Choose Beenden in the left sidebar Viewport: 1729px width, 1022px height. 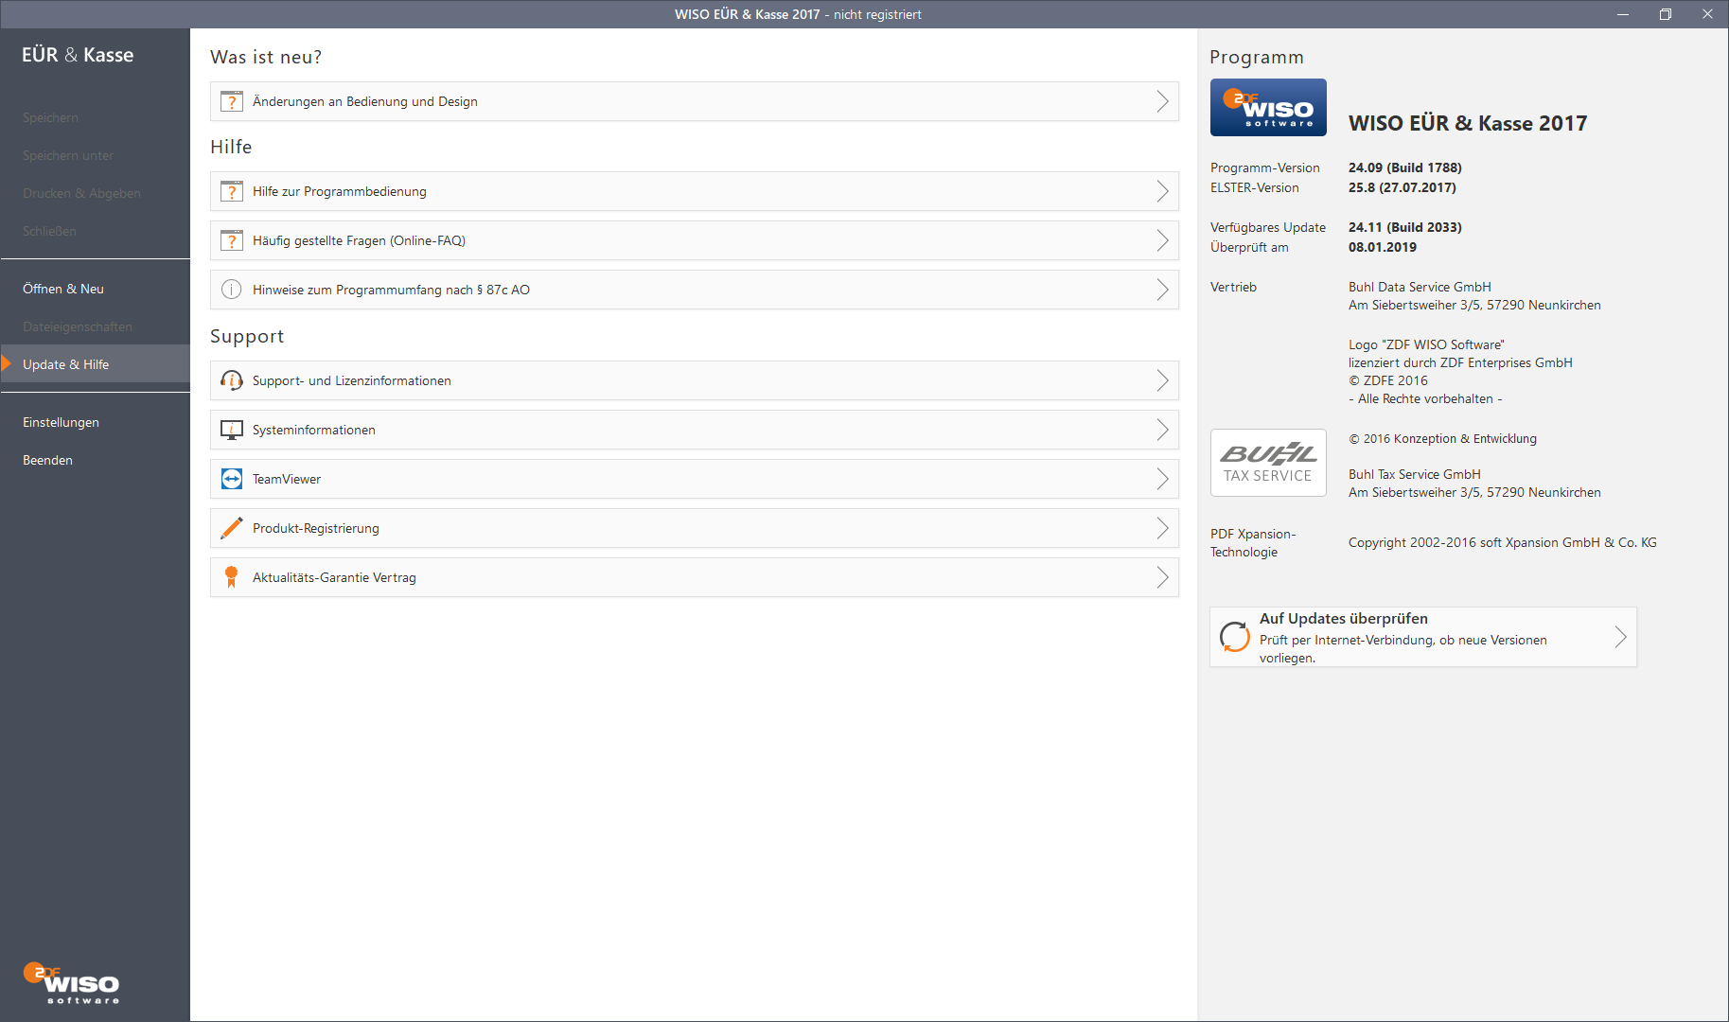tap(47, 460)
